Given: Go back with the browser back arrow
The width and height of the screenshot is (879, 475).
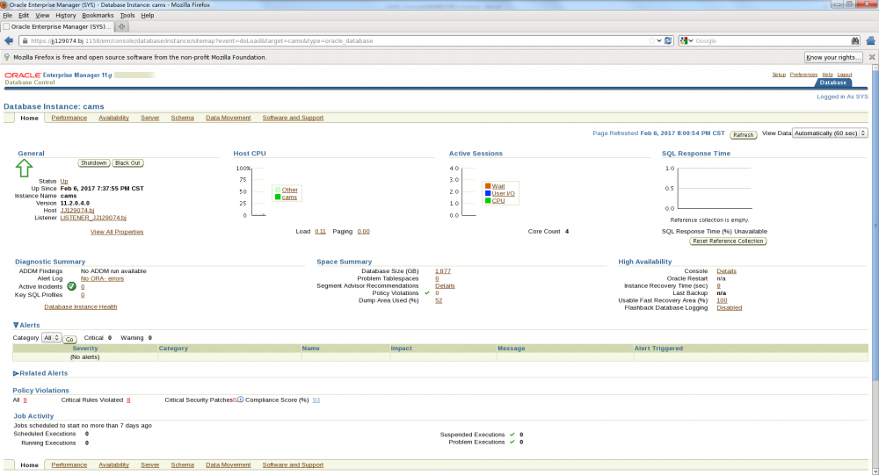Looking at the screenshot, I should (9, 40).
